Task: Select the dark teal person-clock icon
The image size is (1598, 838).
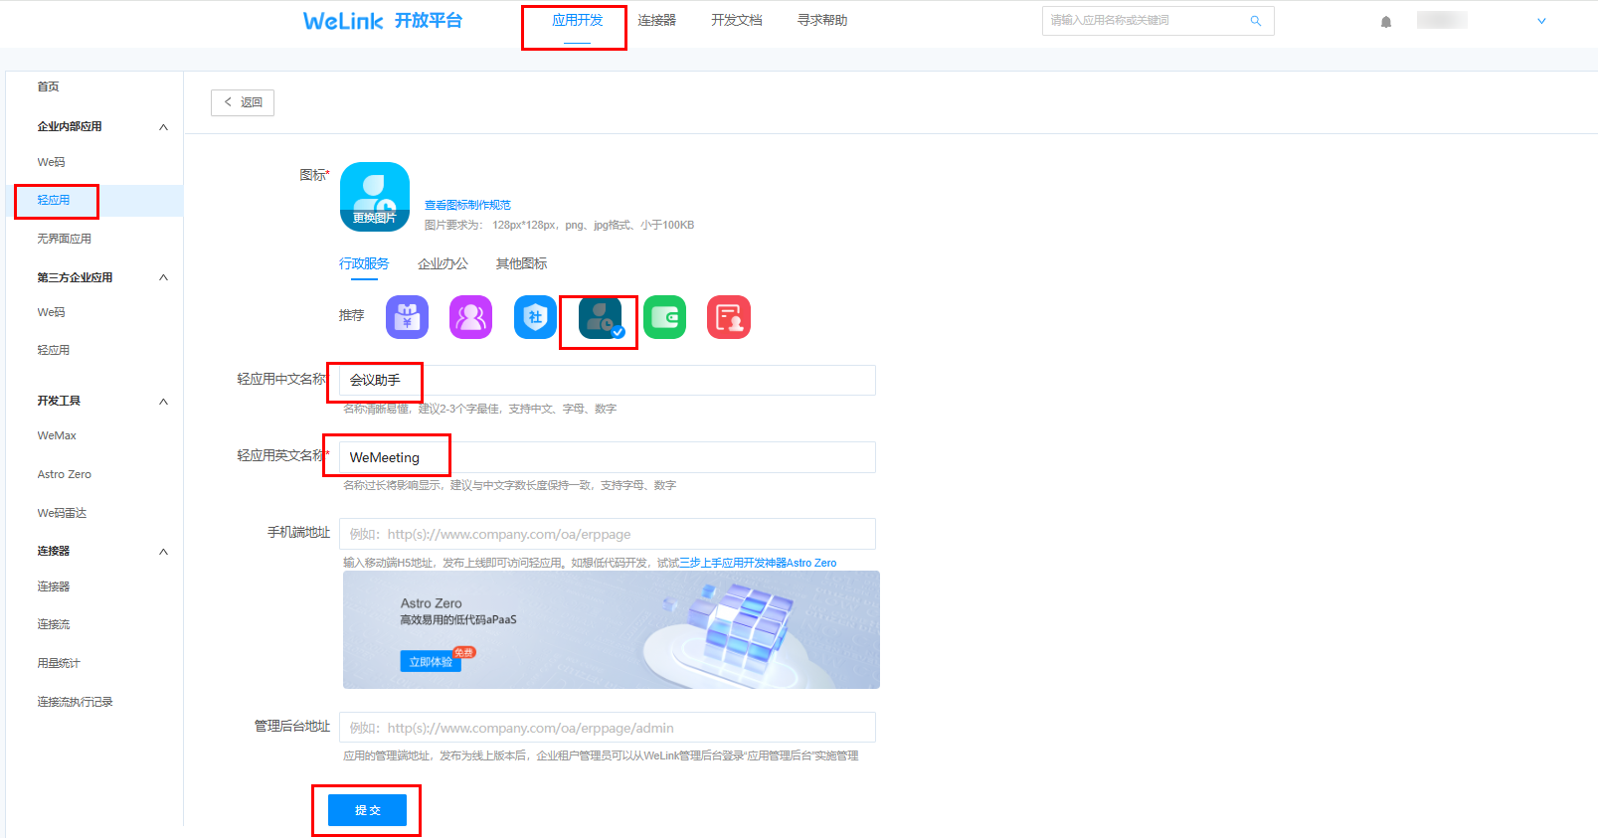Action: pyautogui.click(x=600, y=318)
